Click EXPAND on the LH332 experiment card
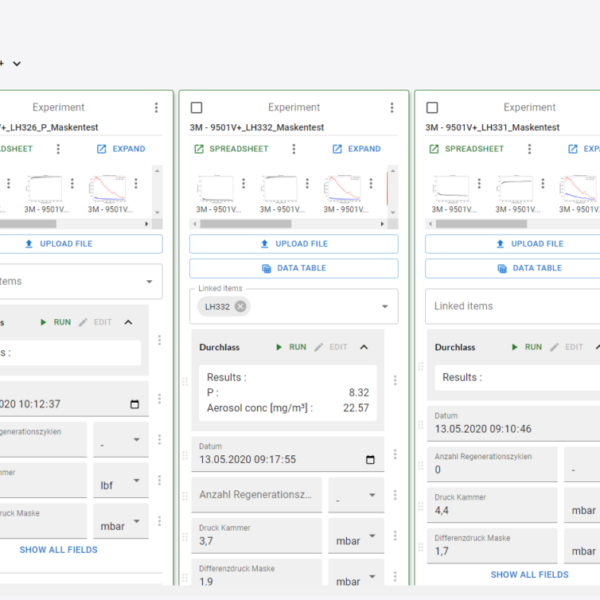This screenshot has height=600, width=600. click(x=356, y=149)
